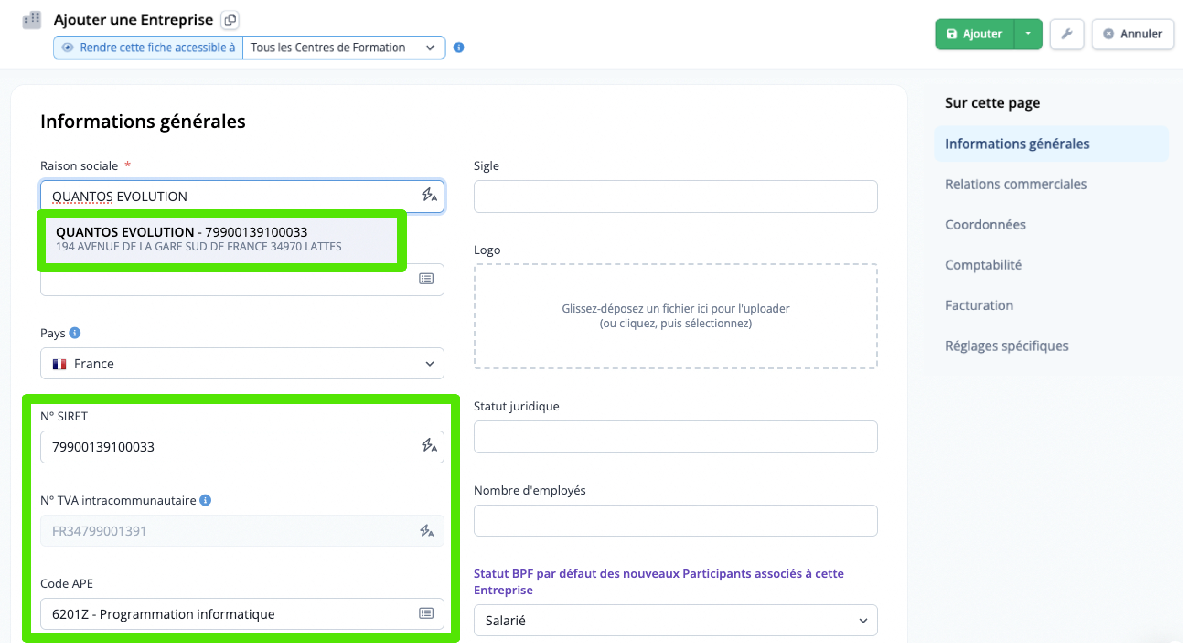
Task: Click the building icon at the top left
Action: [32, 20]
